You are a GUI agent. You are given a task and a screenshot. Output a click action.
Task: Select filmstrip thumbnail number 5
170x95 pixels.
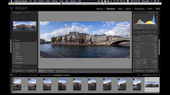(77, 84)
